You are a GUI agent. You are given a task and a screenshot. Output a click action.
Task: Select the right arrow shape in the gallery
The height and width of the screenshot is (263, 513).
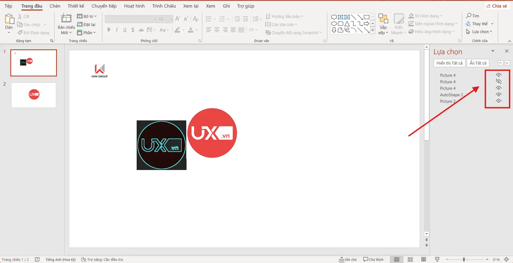pyautogui.click(x=367, y=24)
